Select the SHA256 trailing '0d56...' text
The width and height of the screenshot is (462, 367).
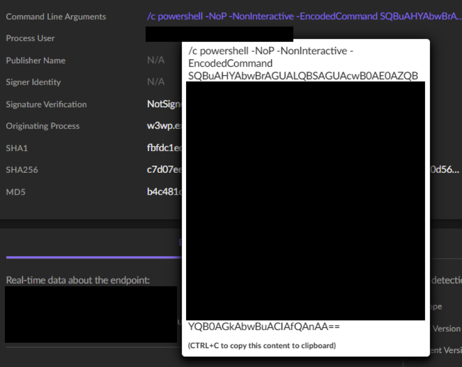tap(445, 169)
